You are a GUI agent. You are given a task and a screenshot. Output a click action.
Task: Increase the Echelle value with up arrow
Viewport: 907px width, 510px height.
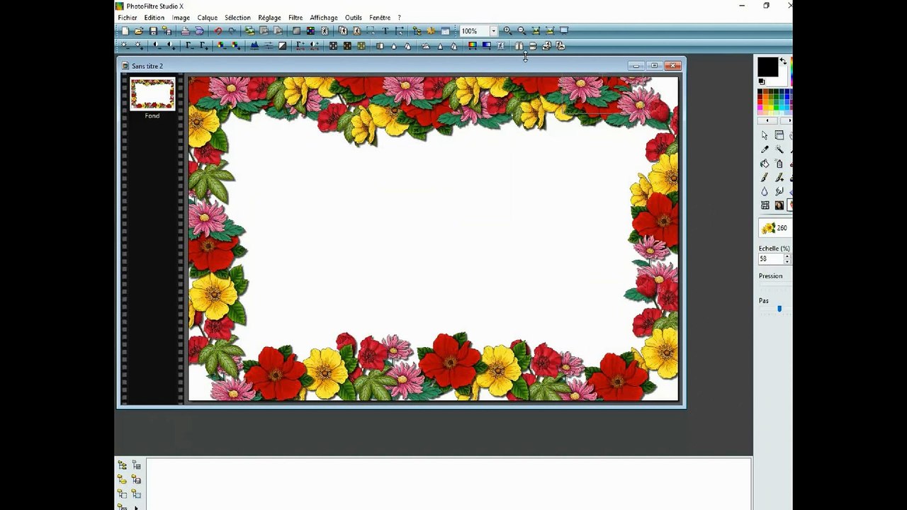[x=787, y=256]
